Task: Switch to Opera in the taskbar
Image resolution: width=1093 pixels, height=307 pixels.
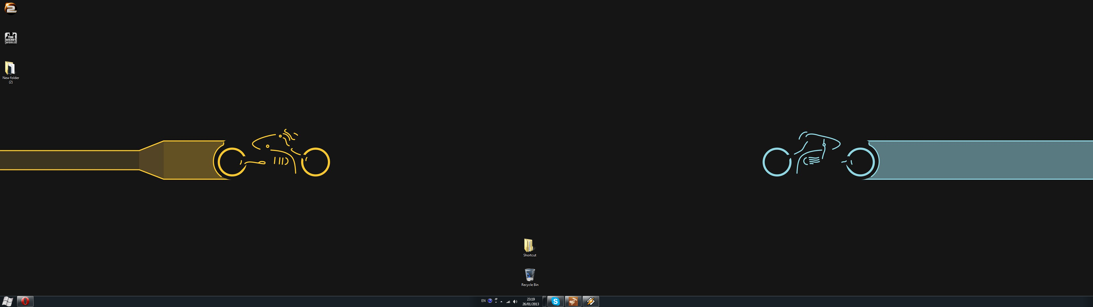Action: [25, 301]
